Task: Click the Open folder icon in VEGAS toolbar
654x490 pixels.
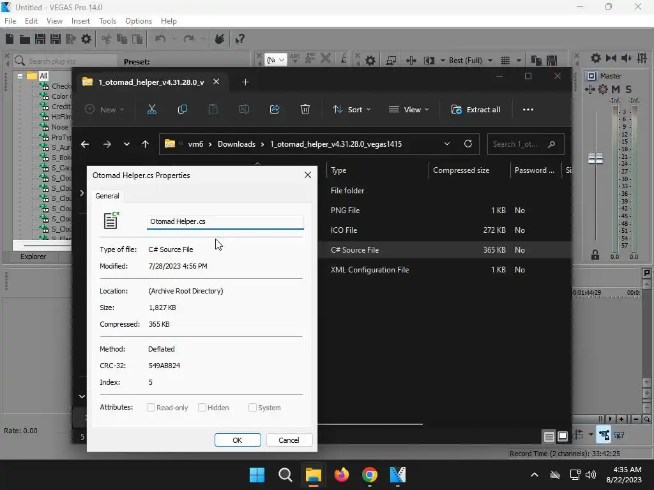Action: click(25, 39)
